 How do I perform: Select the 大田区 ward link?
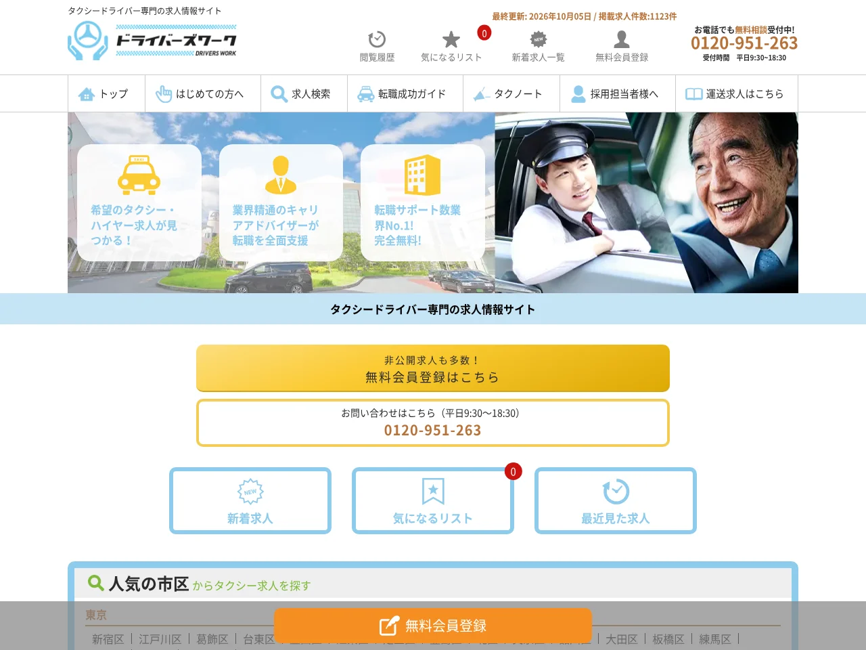[622, 639]
